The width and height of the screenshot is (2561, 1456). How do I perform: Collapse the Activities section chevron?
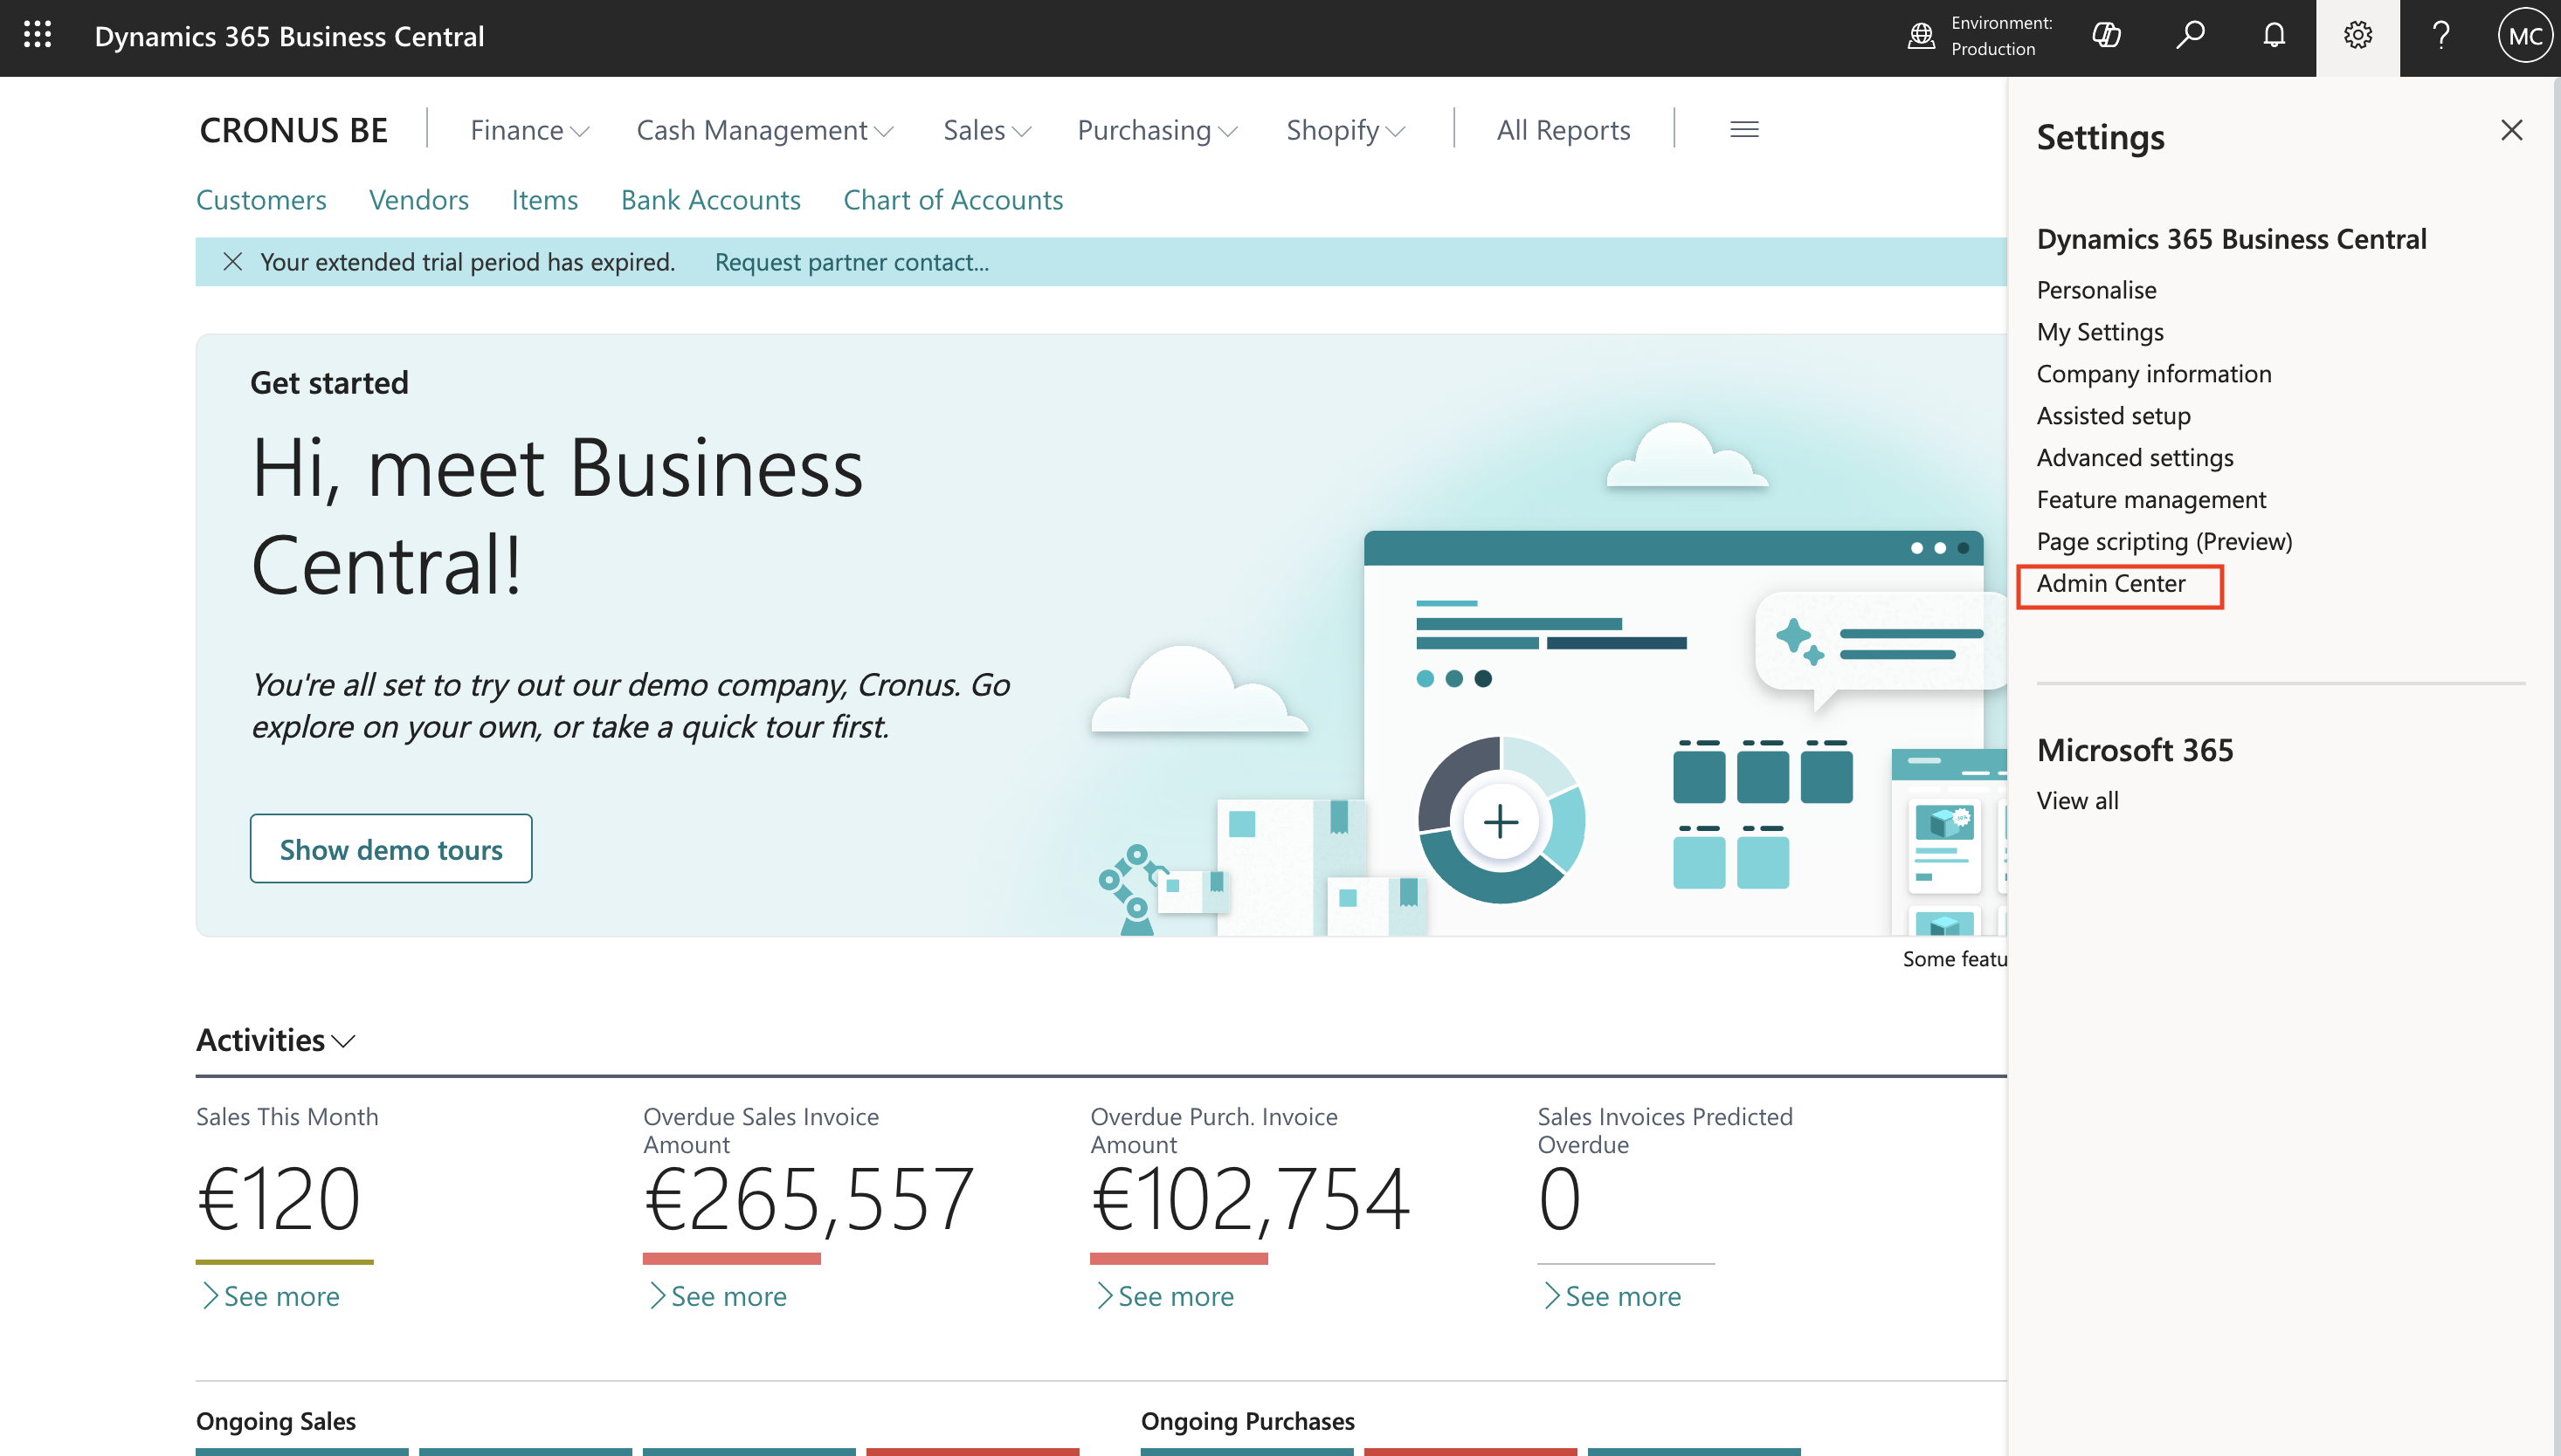tap(344, 1041)
